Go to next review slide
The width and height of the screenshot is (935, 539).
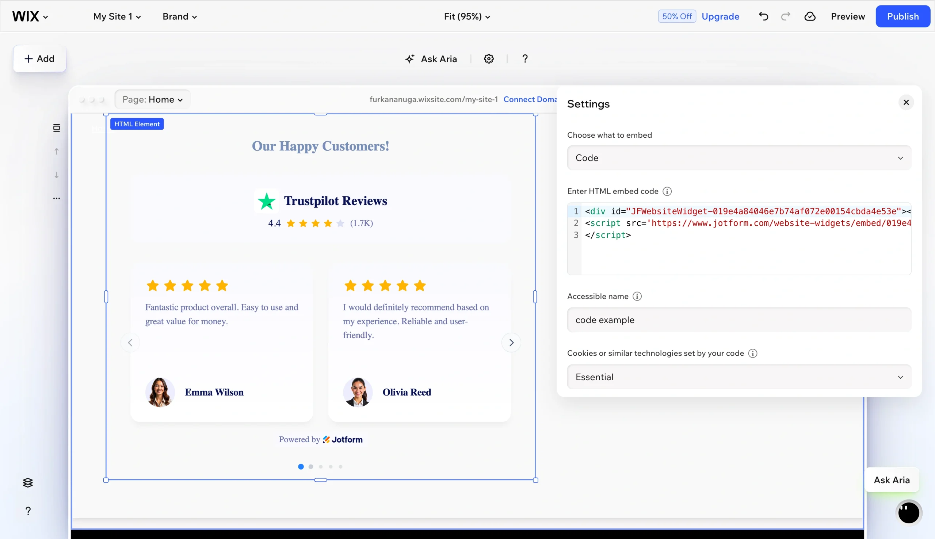point(511,343)
